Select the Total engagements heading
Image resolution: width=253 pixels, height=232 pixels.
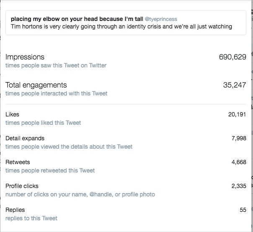[36, 85]
